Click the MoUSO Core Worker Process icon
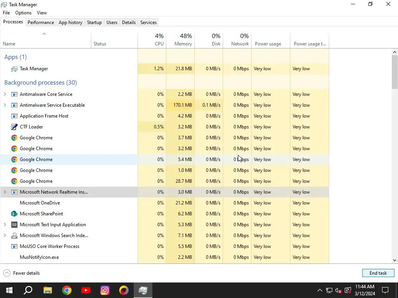Image resolution: width=398 pixels, height=298 pixels. (x=14, y=246)
